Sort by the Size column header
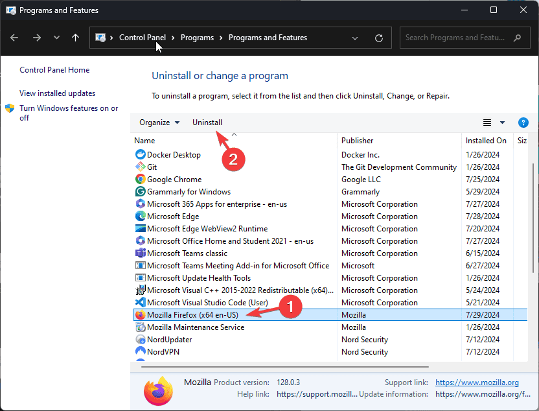This screenshot has width=539, height=411. pos(522,140)
